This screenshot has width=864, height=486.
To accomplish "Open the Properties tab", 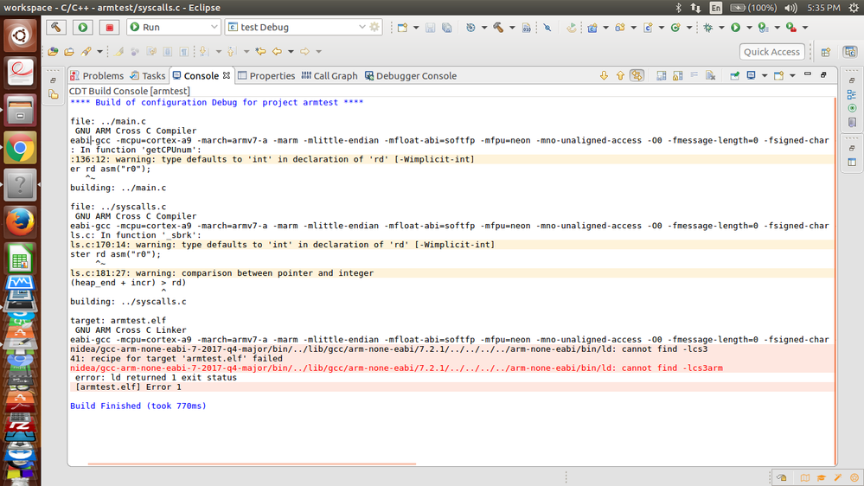I will (x=266, y=75).
